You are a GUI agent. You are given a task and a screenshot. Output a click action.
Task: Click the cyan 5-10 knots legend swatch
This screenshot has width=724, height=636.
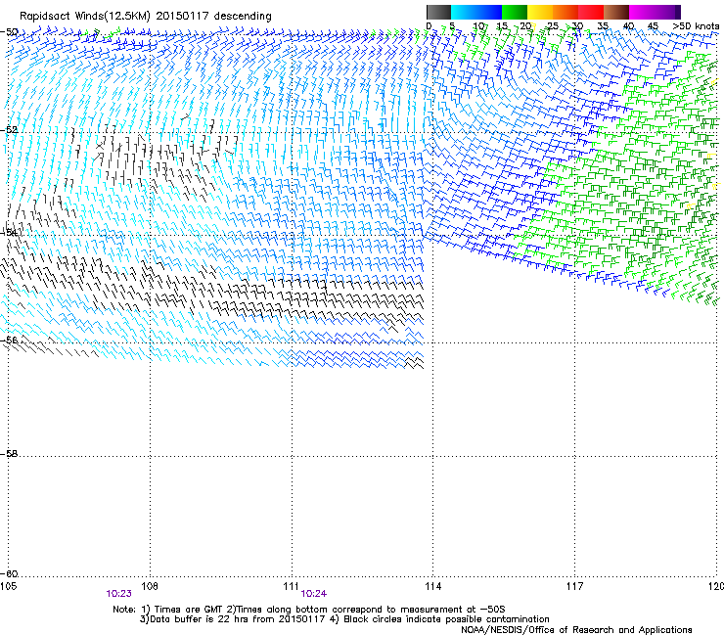tap(464, 12)
